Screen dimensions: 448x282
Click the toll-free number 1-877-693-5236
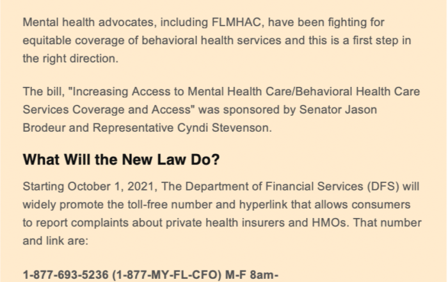click(66, 275)
